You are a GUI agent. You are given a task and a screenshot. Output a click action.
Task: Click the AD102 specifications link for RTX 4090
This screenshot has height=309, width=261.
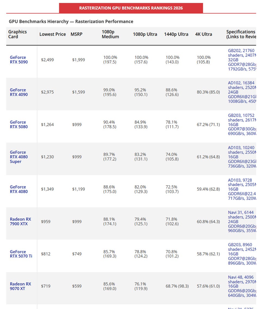click(x=242, y=92)
